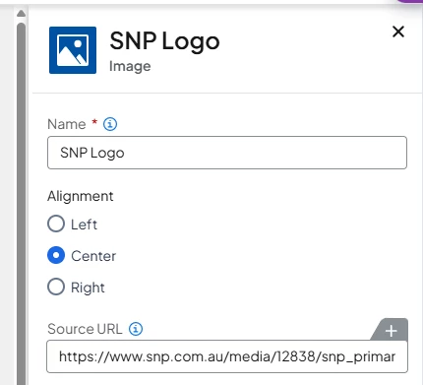Click the Name field label
Viewport: 423px width, 385px height.
67,124
